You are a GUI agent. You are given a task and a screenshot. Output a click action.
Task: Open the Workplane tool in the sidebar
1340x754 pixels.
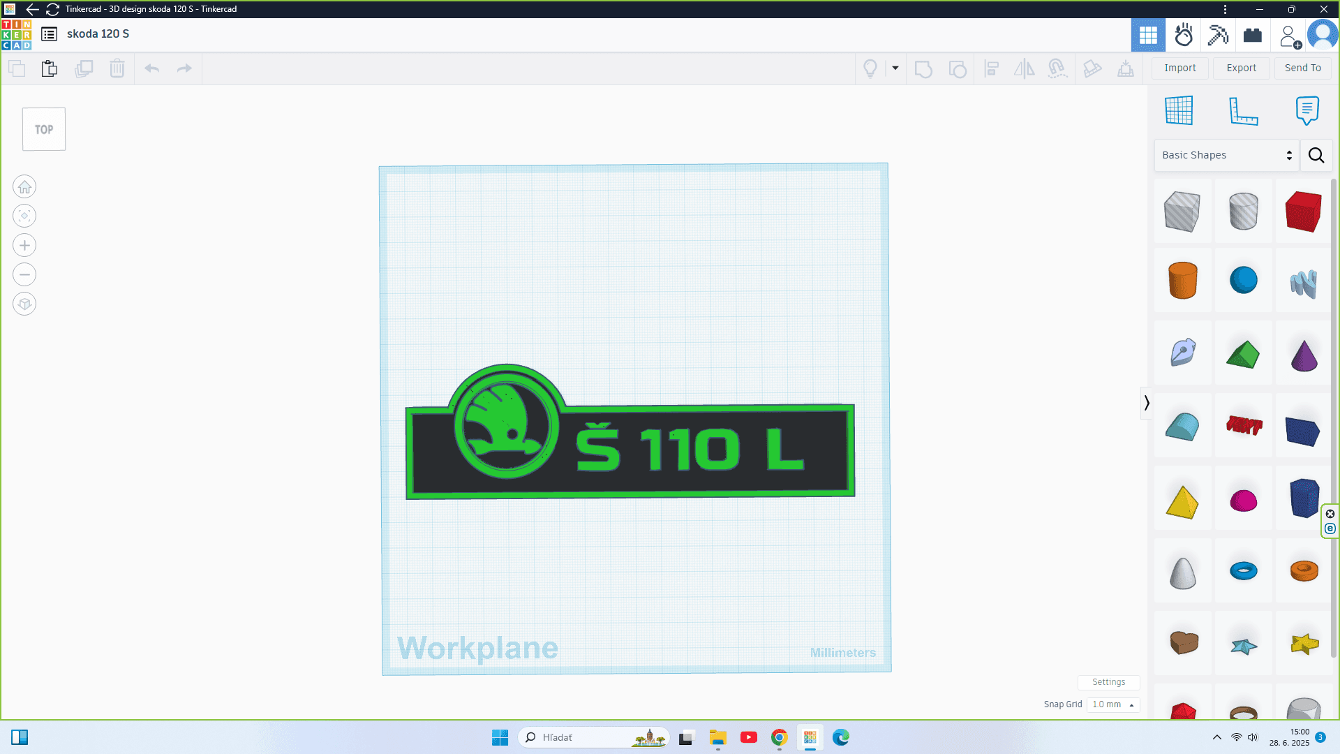[x=1179, y=110]
